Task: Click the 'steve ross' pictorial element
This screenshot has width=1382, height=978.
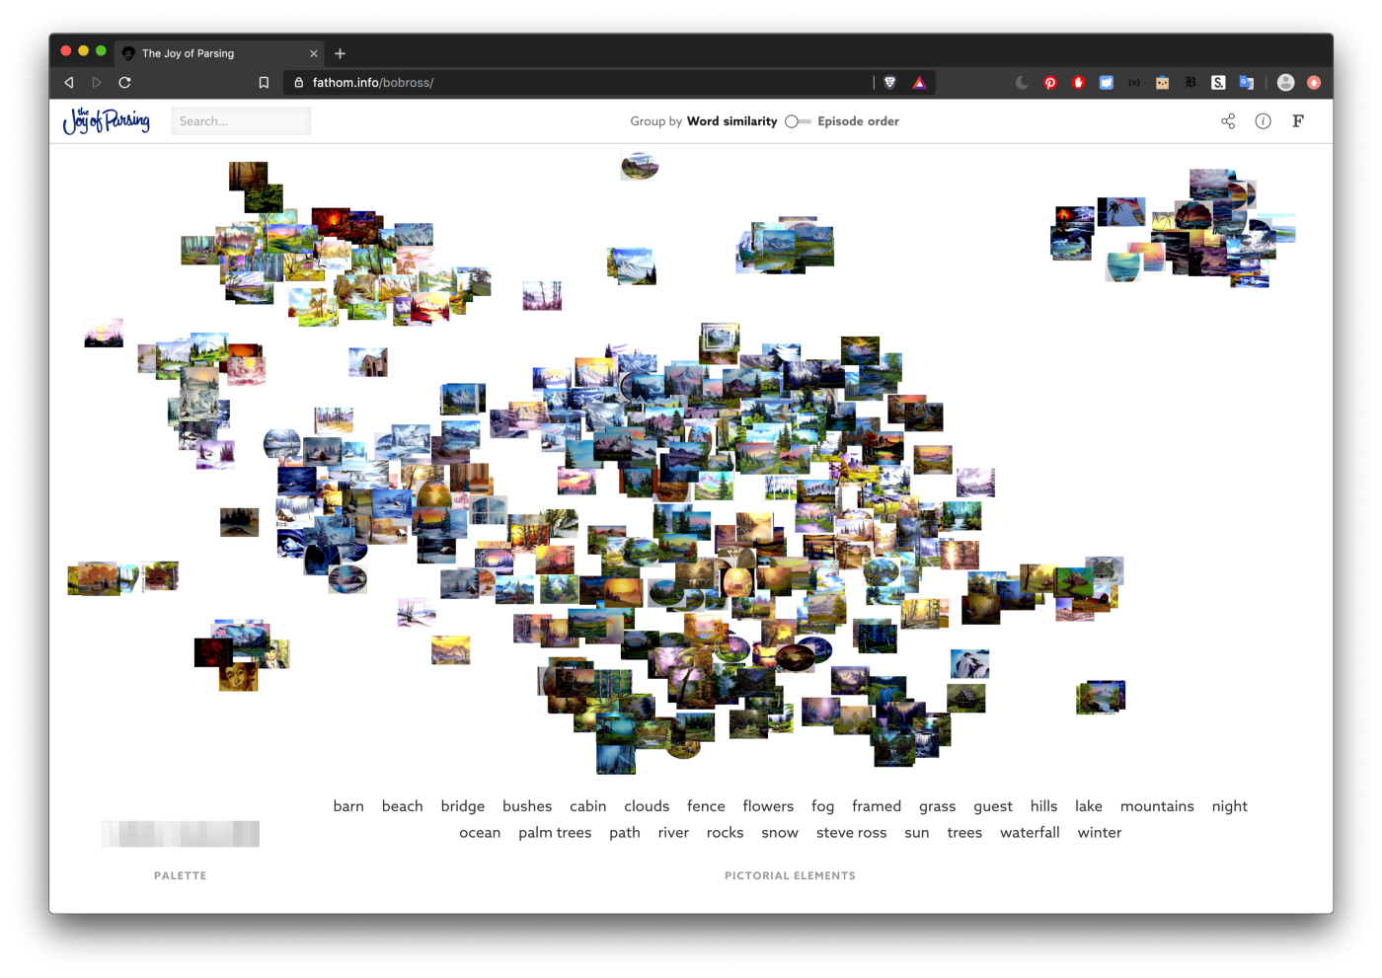Action: tap(851, 833)
